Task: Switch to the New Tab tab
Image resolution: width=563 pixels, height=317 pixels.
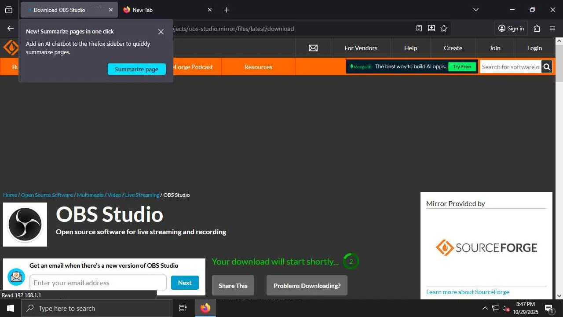Action: [168, 10]
